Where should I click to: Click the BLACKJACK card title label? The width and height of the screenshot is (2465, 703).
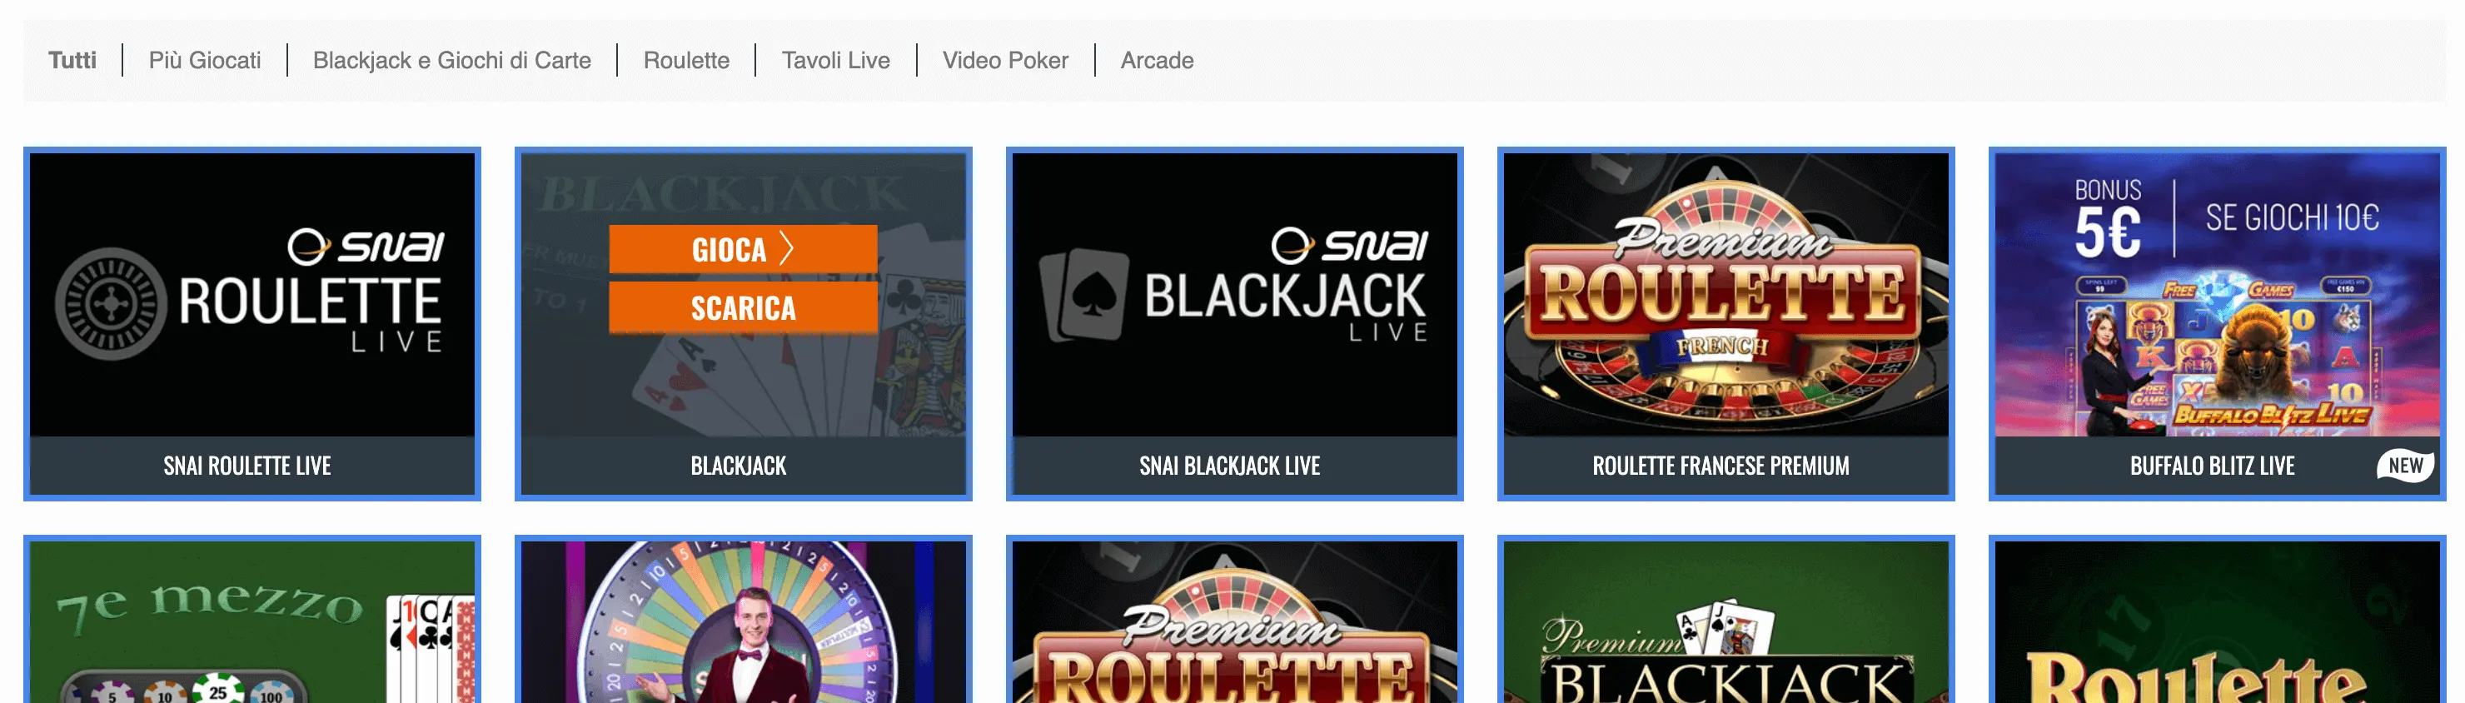739,466
